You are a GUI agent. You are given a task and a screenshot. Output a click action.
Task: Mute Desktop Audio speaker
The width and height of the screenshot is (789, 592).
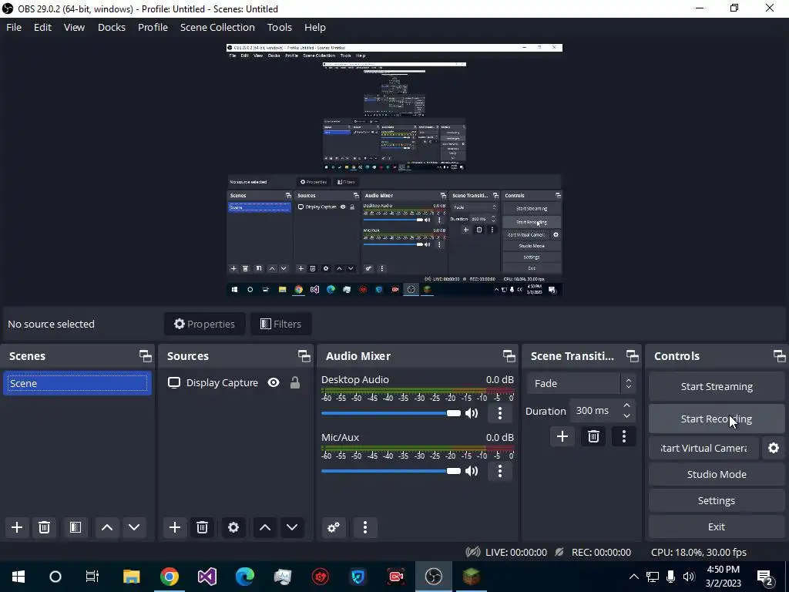point(472,413)
